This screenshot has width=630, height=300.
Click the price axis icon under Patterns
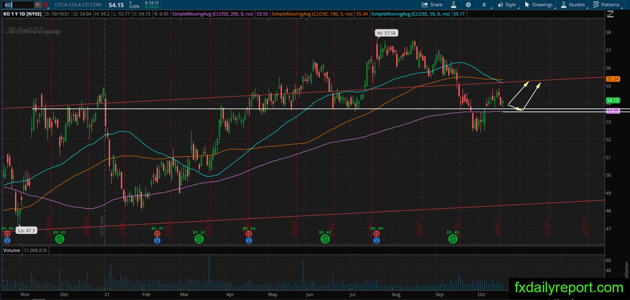click(x=610, y=14)
